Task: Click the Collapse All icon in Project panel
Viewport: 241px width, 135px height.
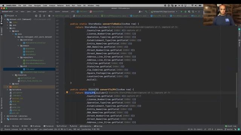Action: pyautogui.click(x=44, y=16)
